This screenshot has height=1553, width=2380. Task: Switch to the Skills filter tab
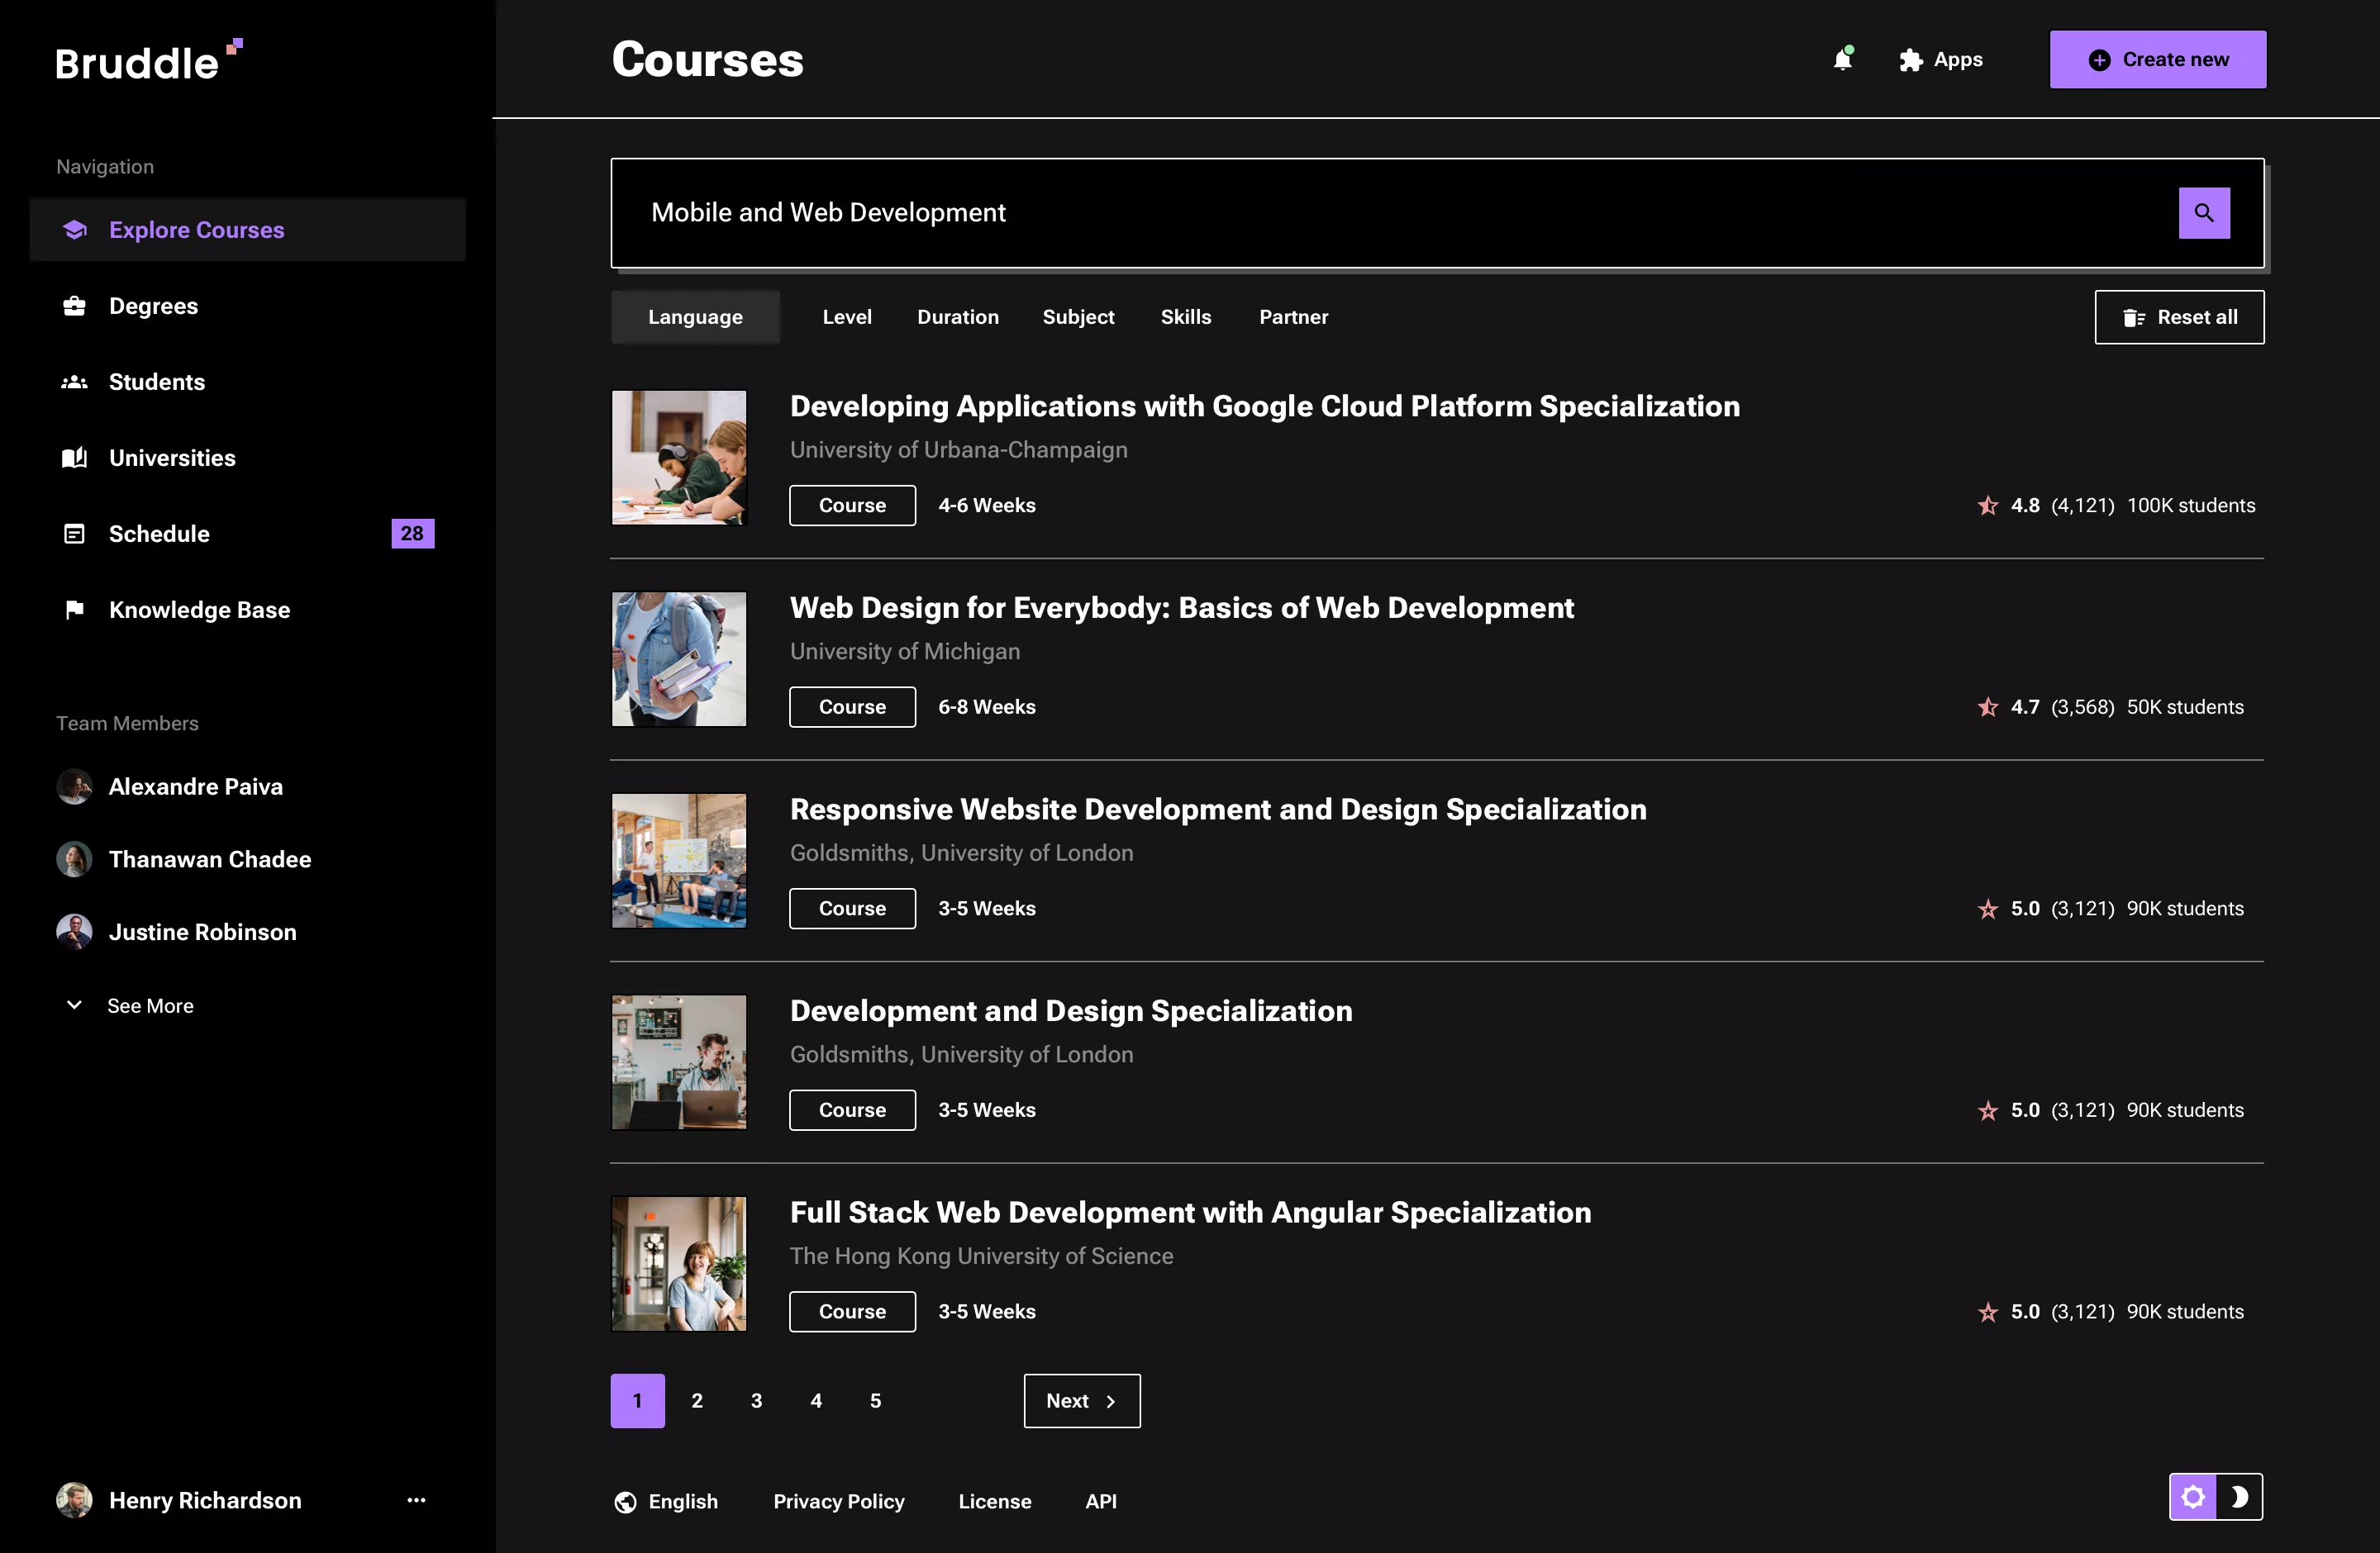pyautogui.click(x=1186, y=317)
